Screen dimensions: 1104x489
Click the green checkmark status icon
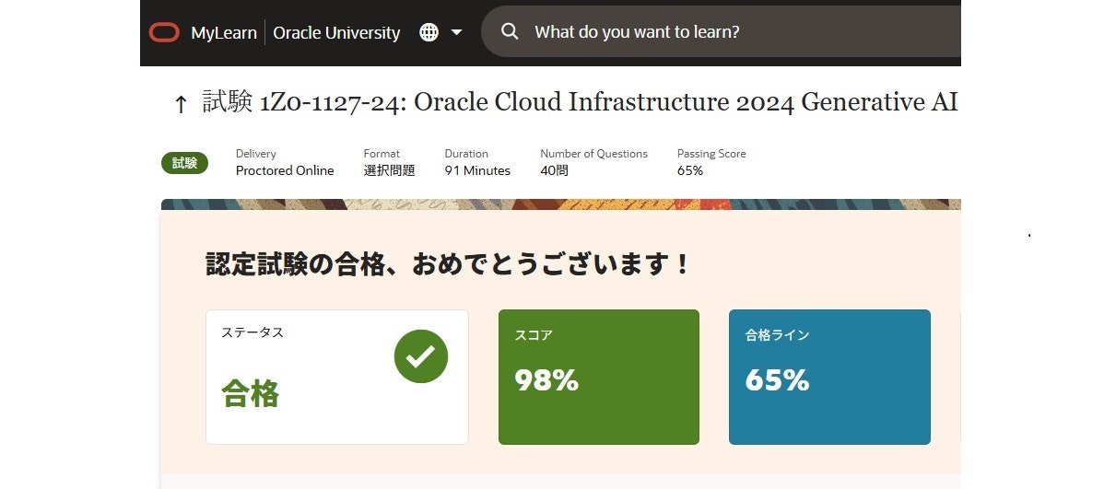click(x=421, y=356)
